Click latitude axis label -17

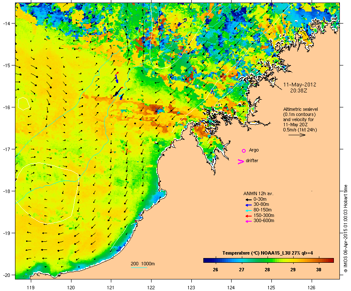point(6,149)
